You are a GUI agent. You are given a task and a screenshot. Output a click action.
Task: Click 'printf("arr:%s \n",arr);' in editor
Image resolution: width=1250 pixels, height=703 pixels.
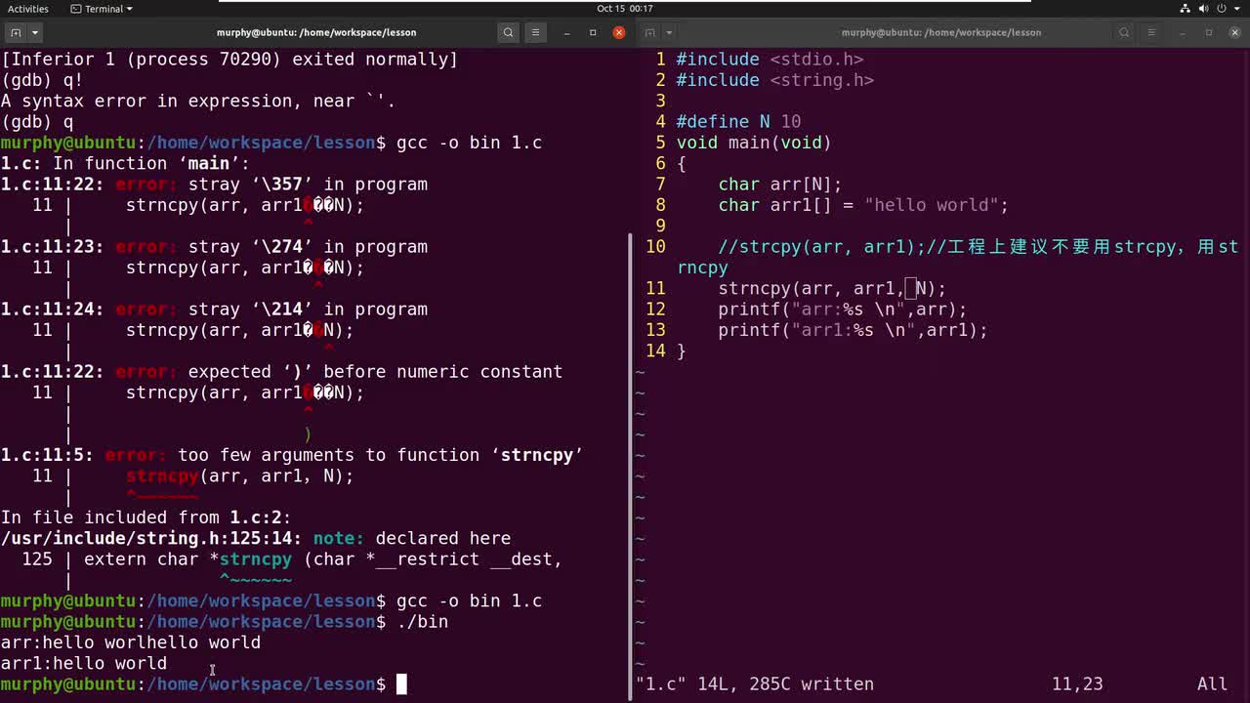(x=843, y=310)
